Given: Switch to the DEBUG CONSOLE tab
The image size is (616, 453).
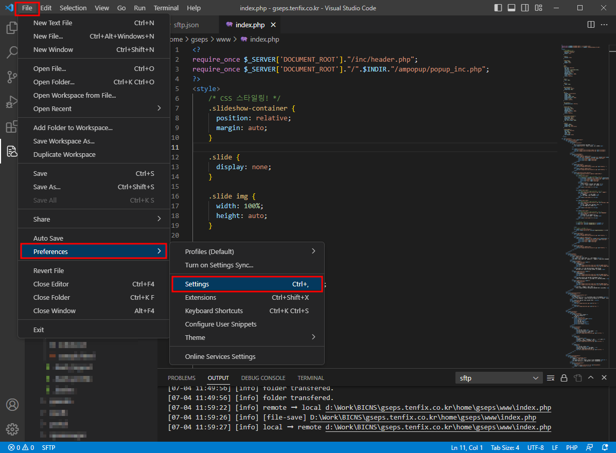Looking at the screenshot, I should coord(263,378).
